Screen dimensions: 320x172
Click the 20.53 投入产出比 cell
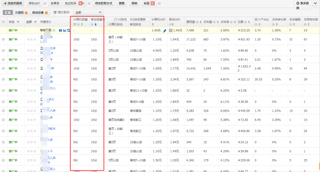click(258, 79)
